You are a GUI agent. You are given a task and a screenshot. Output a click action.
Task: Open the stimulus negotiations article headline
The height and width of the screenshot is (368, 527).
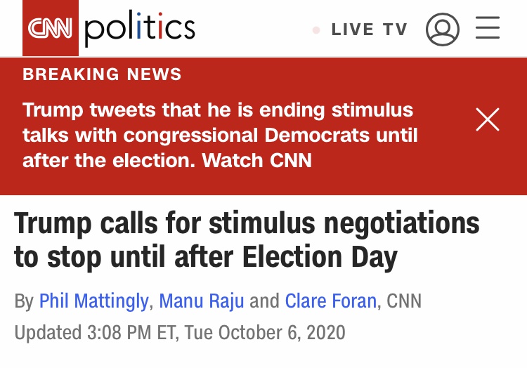(247, 240)
